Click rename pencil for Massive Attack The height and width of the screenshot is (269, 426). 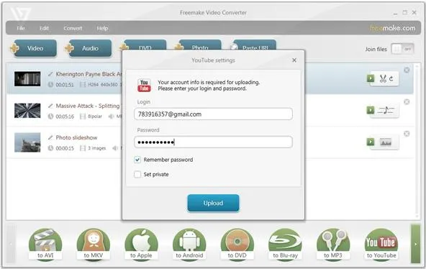50,106
